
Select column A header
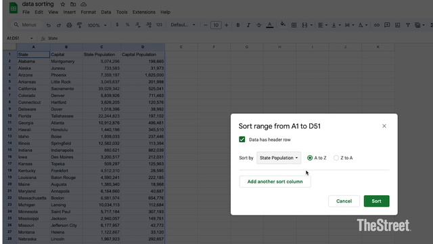33,47
